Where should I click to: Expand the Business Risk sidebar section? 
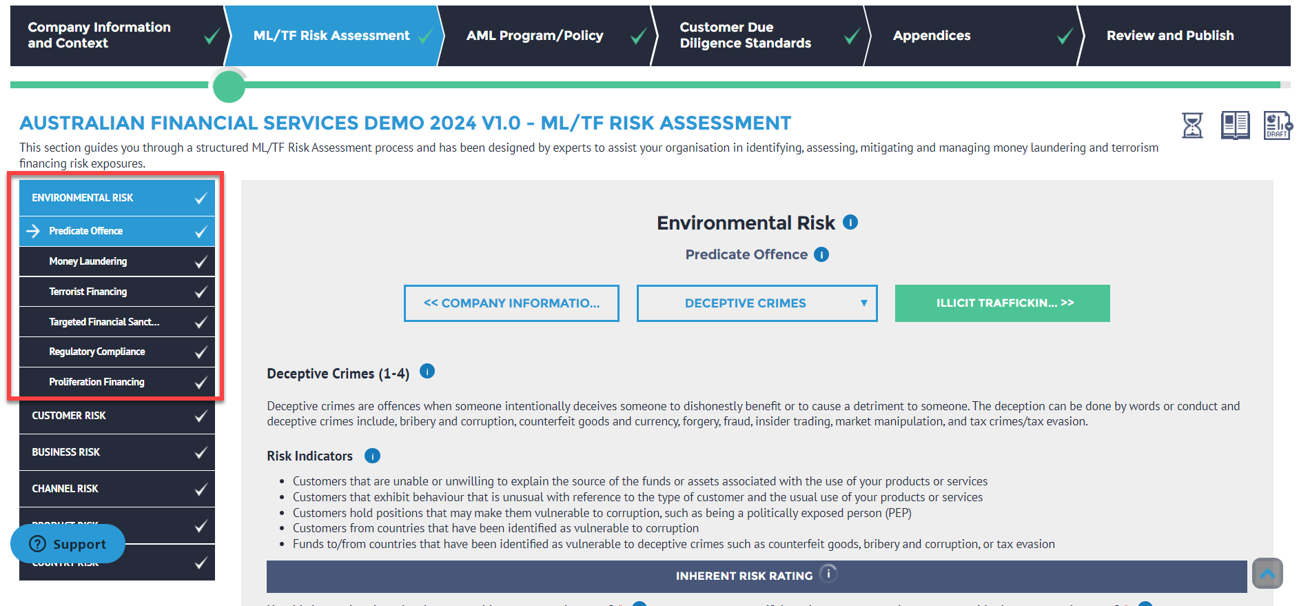pos(117,452)
